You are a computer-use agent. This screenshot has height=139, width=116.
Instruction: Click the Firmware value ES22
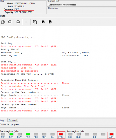[x=17, y=9]
